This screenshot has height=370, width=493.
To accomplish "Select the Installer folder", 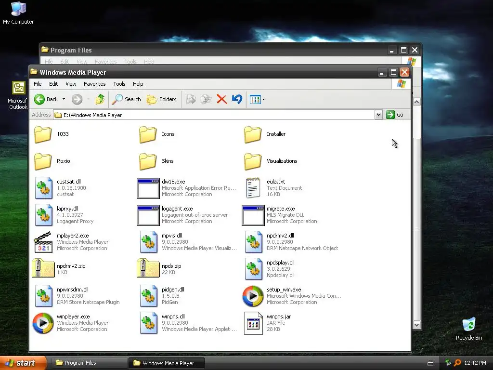I will point(253,134).
